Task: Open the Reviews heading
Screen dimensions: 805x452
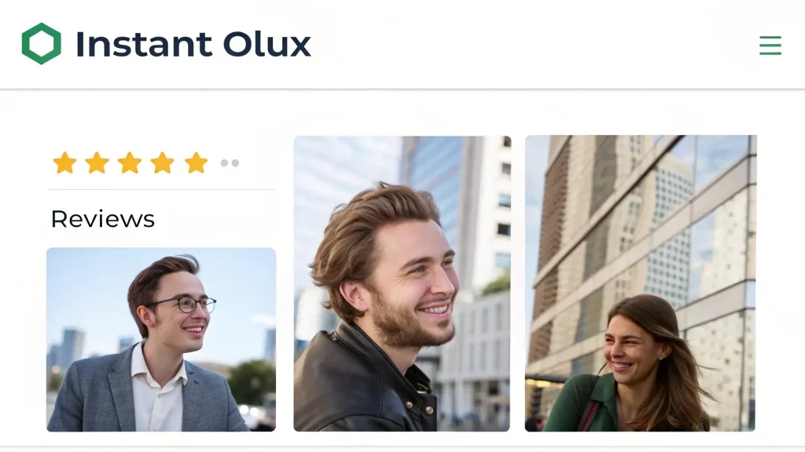Action: 103,220
